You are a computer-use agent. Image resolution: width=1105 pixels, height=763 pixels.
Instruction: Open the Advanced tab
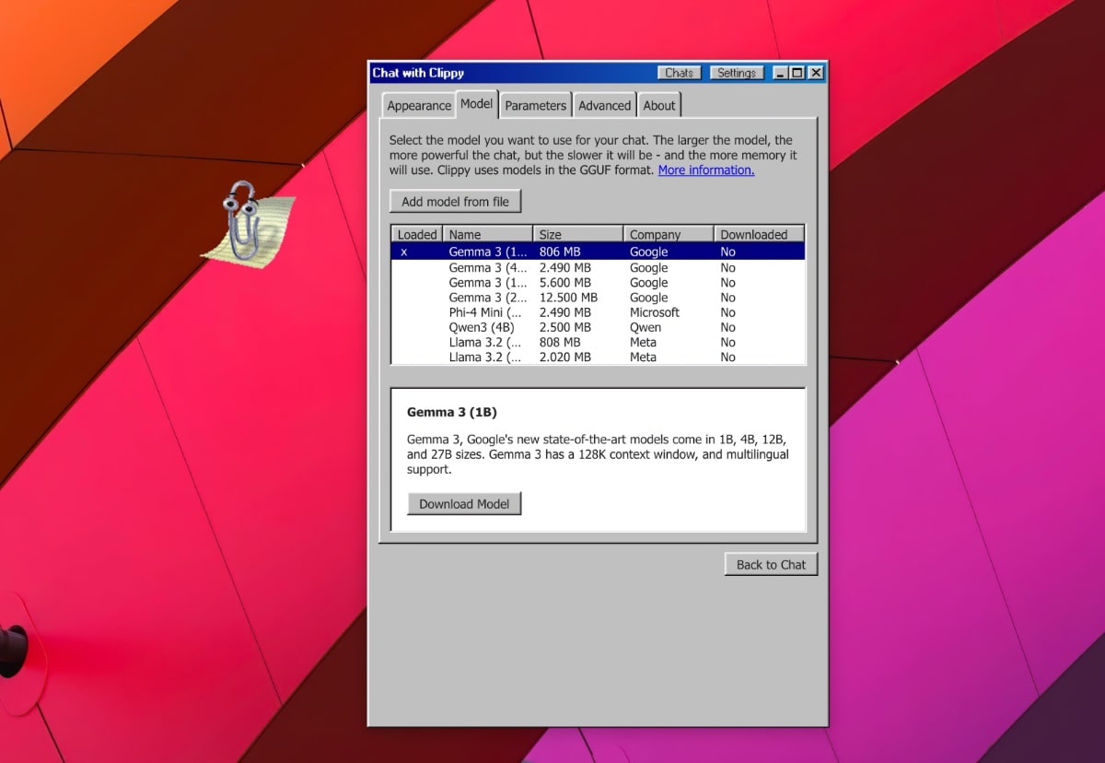pos(604,106)
